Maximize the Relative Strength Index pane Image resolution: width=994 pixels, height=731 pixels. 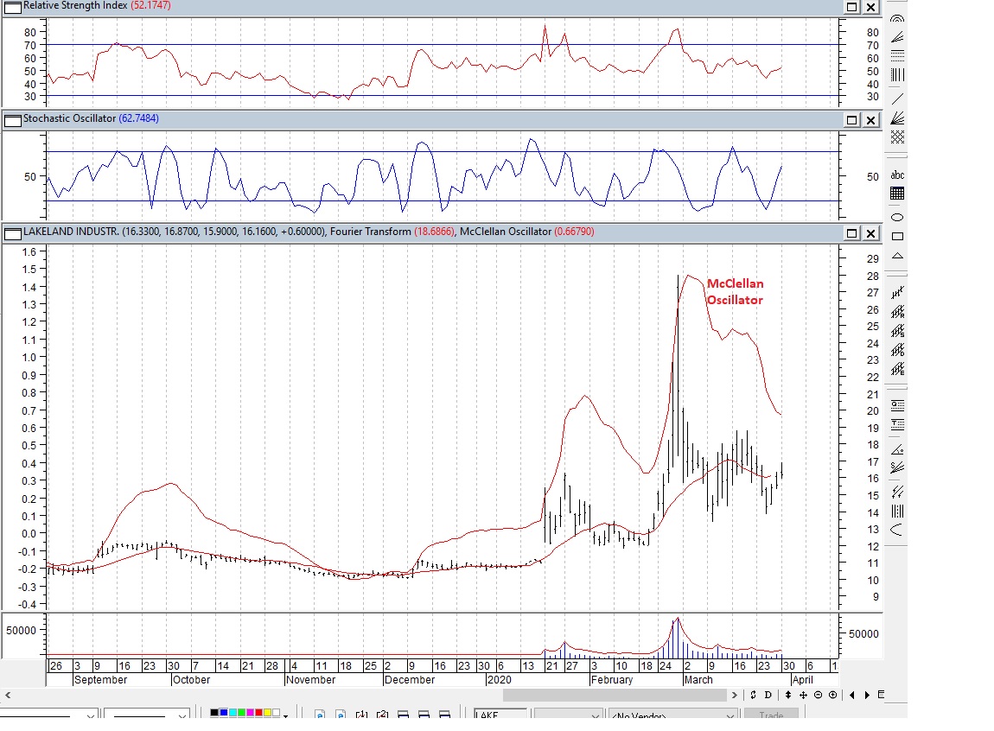point(852,7)
